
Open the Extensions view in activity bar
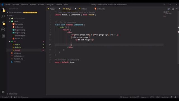click(x=3, y=36)
